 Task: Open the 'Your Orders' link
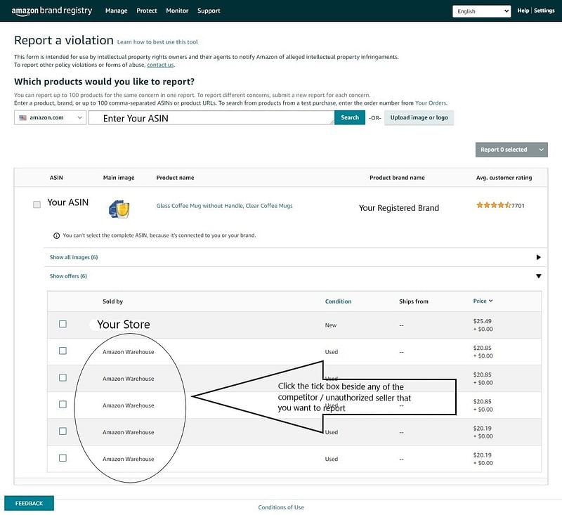click(x=431, y=103)
